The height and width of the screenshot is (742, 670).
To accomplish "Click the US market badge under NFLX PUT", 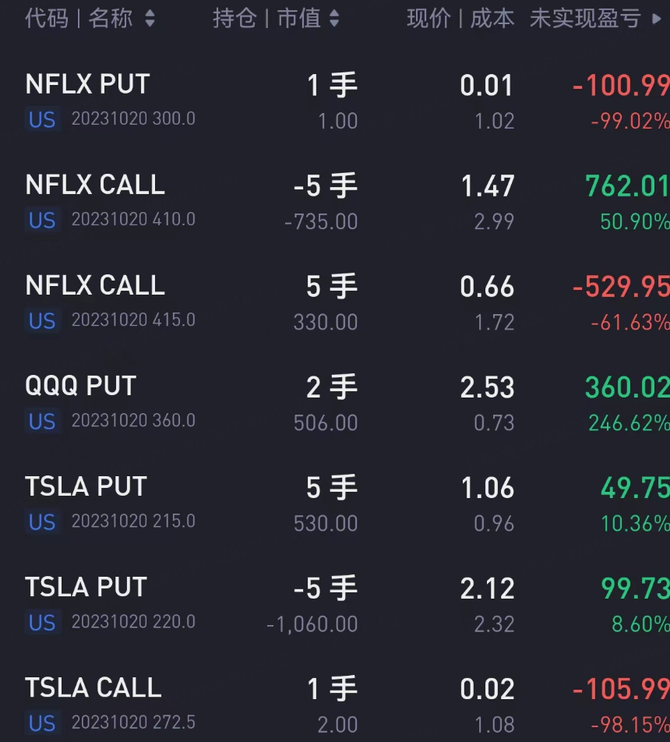I will point(42,120).
